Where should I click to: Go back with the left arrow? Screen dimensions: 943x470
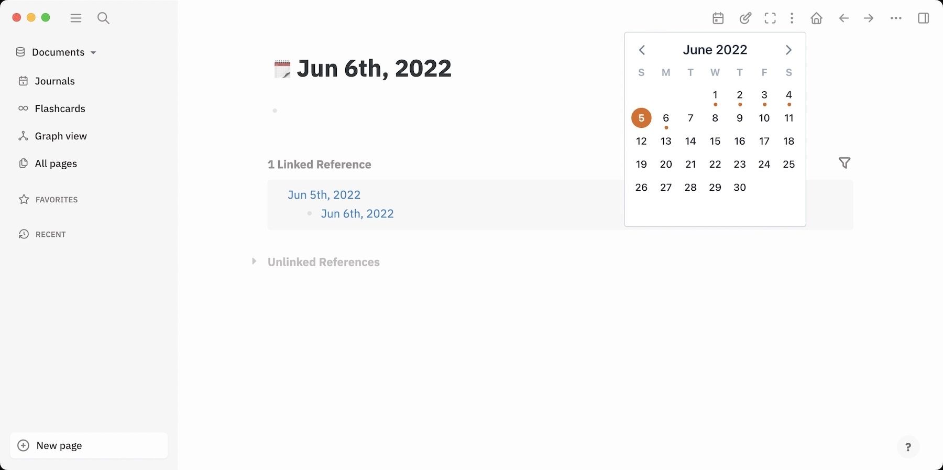click(x=843, y=18)
